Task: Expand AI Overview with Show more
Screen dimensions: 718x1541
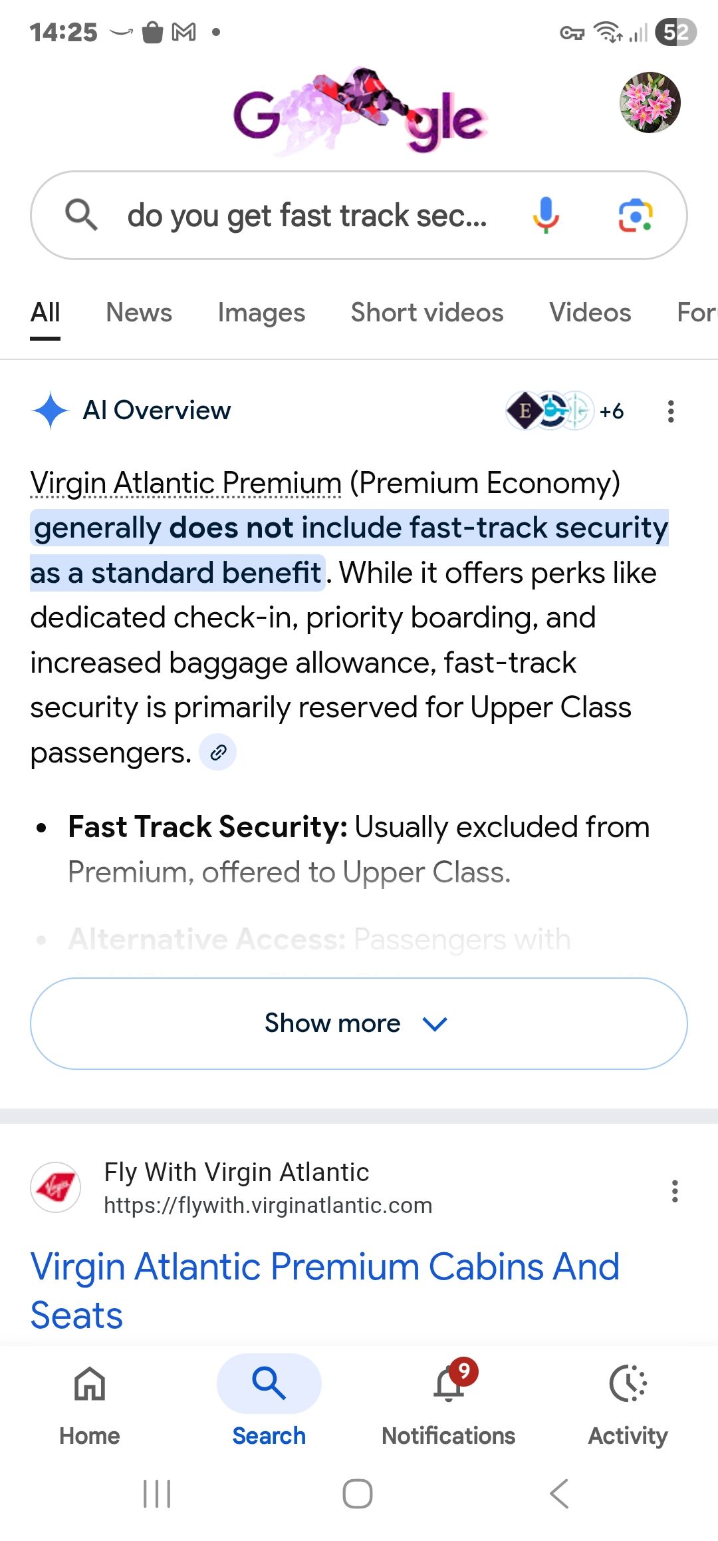Action: [x=359, y=1023]
